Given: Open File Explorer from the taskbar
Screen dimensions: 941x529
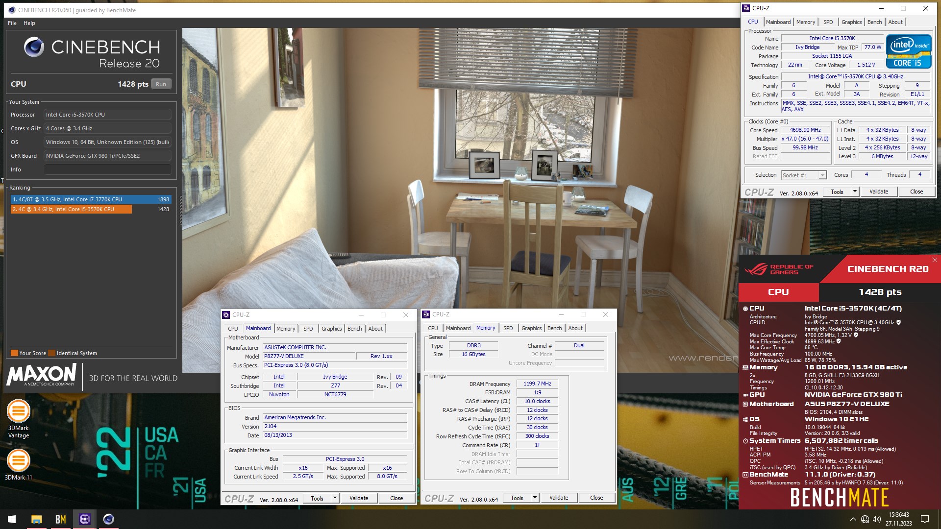Looking at the screenshot, I should pyautogui.click(x=36, y=519).
